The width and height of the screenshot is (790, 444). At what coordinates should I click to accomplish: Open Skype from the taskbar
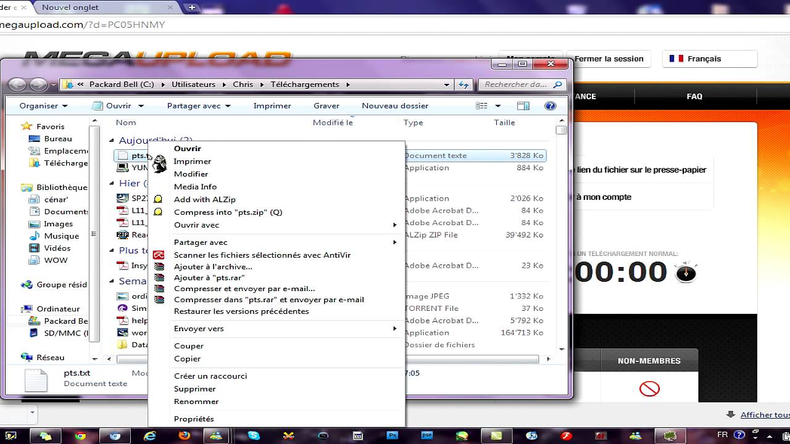pos(254,435)
